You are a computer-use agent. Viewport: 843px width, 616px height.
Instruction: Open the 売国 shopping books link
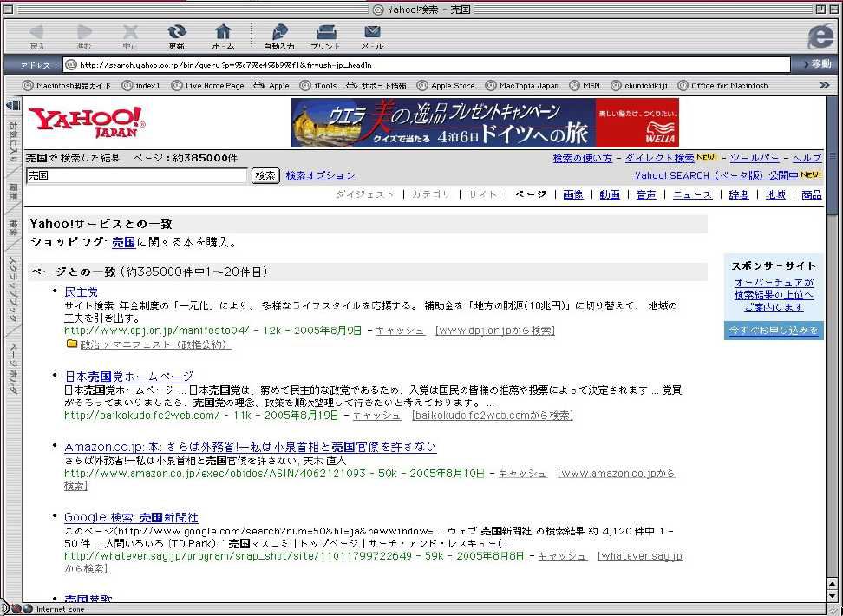pos(124,242)
